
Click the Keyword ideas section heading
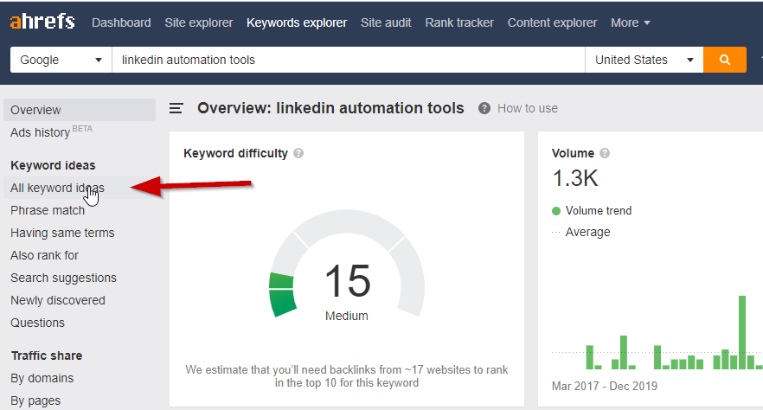tap(53, 165)
